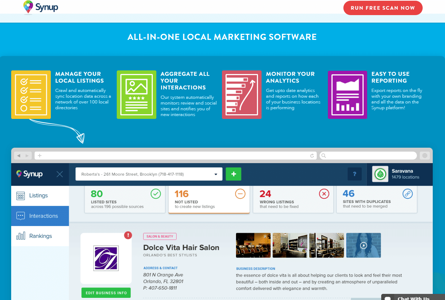This screenshot has width=445, height=300.
Task: Click the Dolce Vita purple logo image
Action: coord(106,258)
